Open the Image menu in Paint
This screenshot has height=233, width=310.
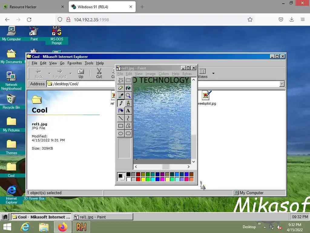coord(150,74)
